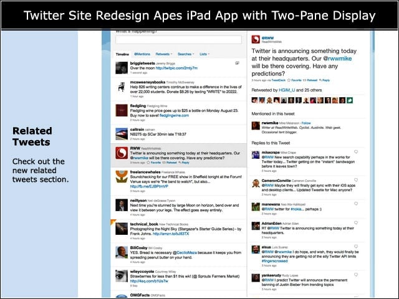Click the fledgling avatar
This screenshot has width=399, height=299.
(122, 110)
